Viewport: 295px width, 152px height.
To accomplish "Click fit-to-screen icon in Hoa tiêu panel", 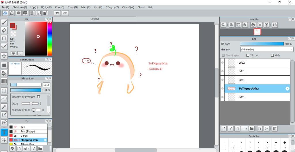I will click(238, 25).
